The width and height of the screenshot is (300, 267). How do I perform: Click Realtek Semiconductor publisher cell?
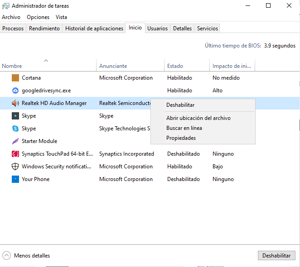pos(125,103)
